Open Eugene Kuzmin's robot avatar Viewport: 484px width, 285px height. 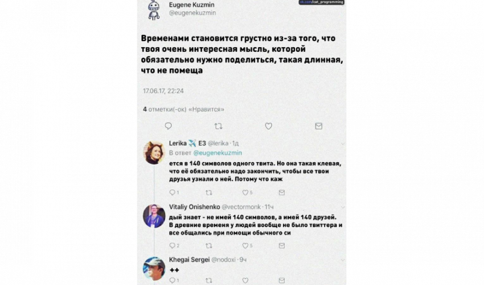pos(154,10)
